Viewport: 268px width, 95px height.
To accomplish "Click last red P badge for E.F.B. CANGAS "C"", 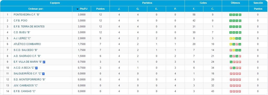I will tap(240, 91).
